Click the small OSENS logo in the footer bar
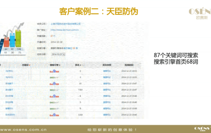 pyautogui.click(x=202, y=129)
